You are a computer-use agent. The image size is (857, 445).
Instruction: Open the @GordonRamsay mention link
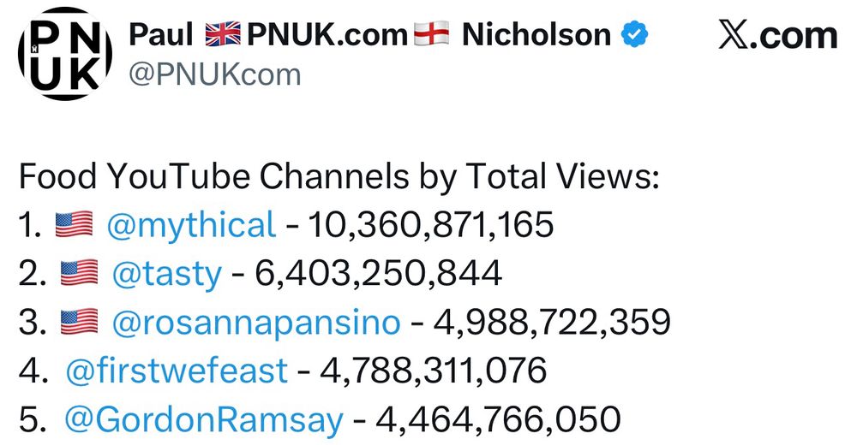pyautogui.click(x=204, y=420)
